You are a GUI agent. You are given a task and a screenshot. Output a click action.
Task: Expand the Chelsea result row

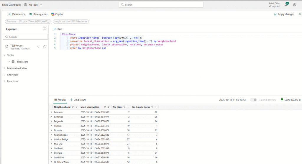[51, 126]
